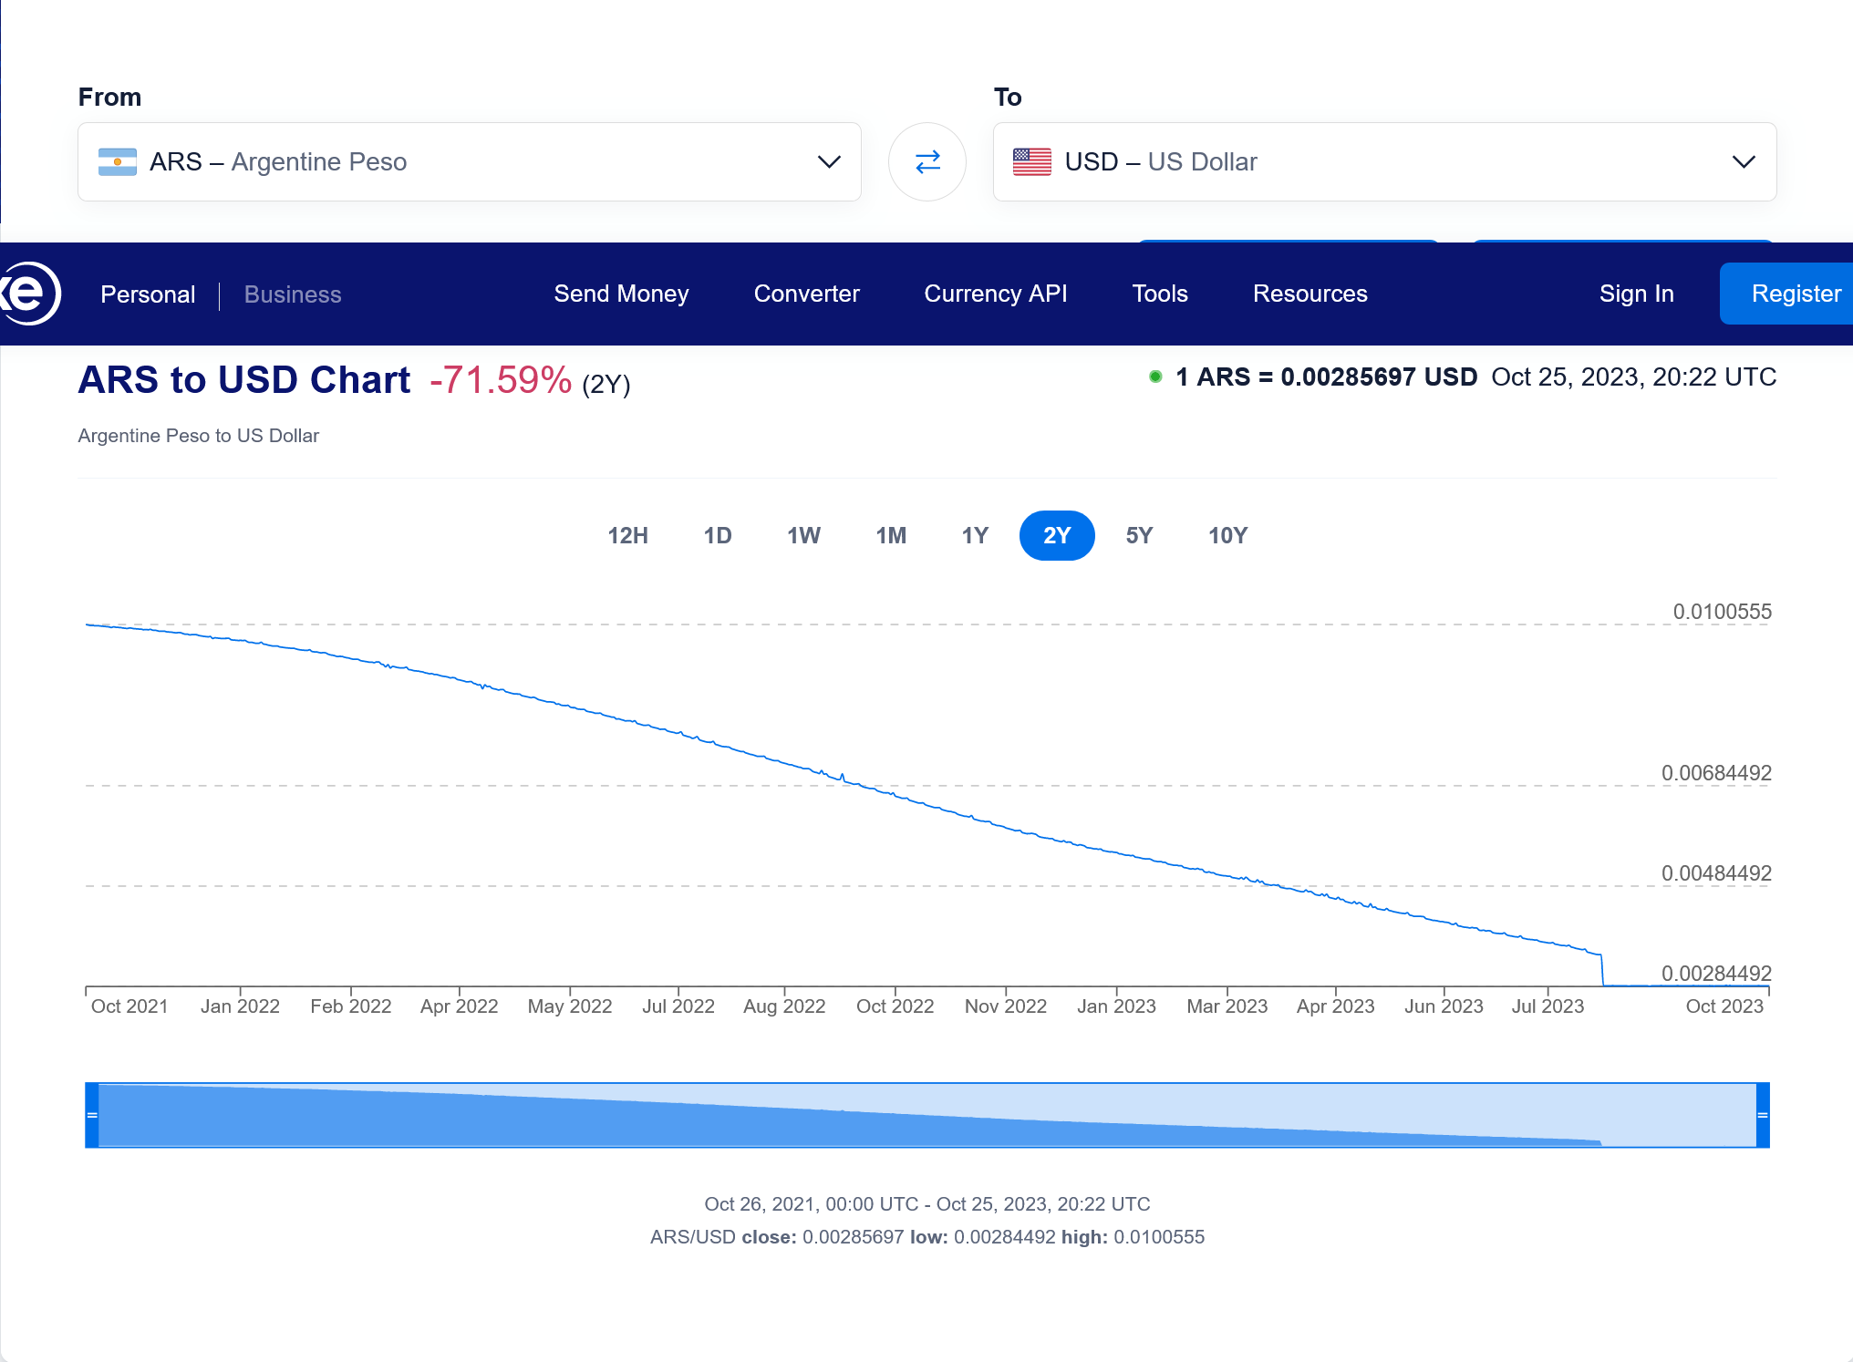Click the Argentine flag icon
The image size is (1853, 1362).
pos(118,162)
